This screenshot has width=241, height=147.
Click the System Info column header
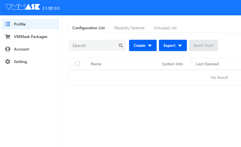tap(172, 64)
